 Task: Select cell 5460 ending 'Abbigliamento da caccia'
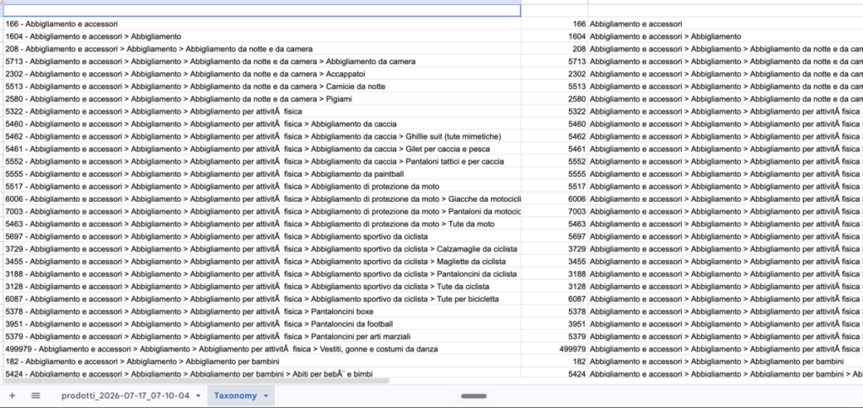click(x=261, y=124)
